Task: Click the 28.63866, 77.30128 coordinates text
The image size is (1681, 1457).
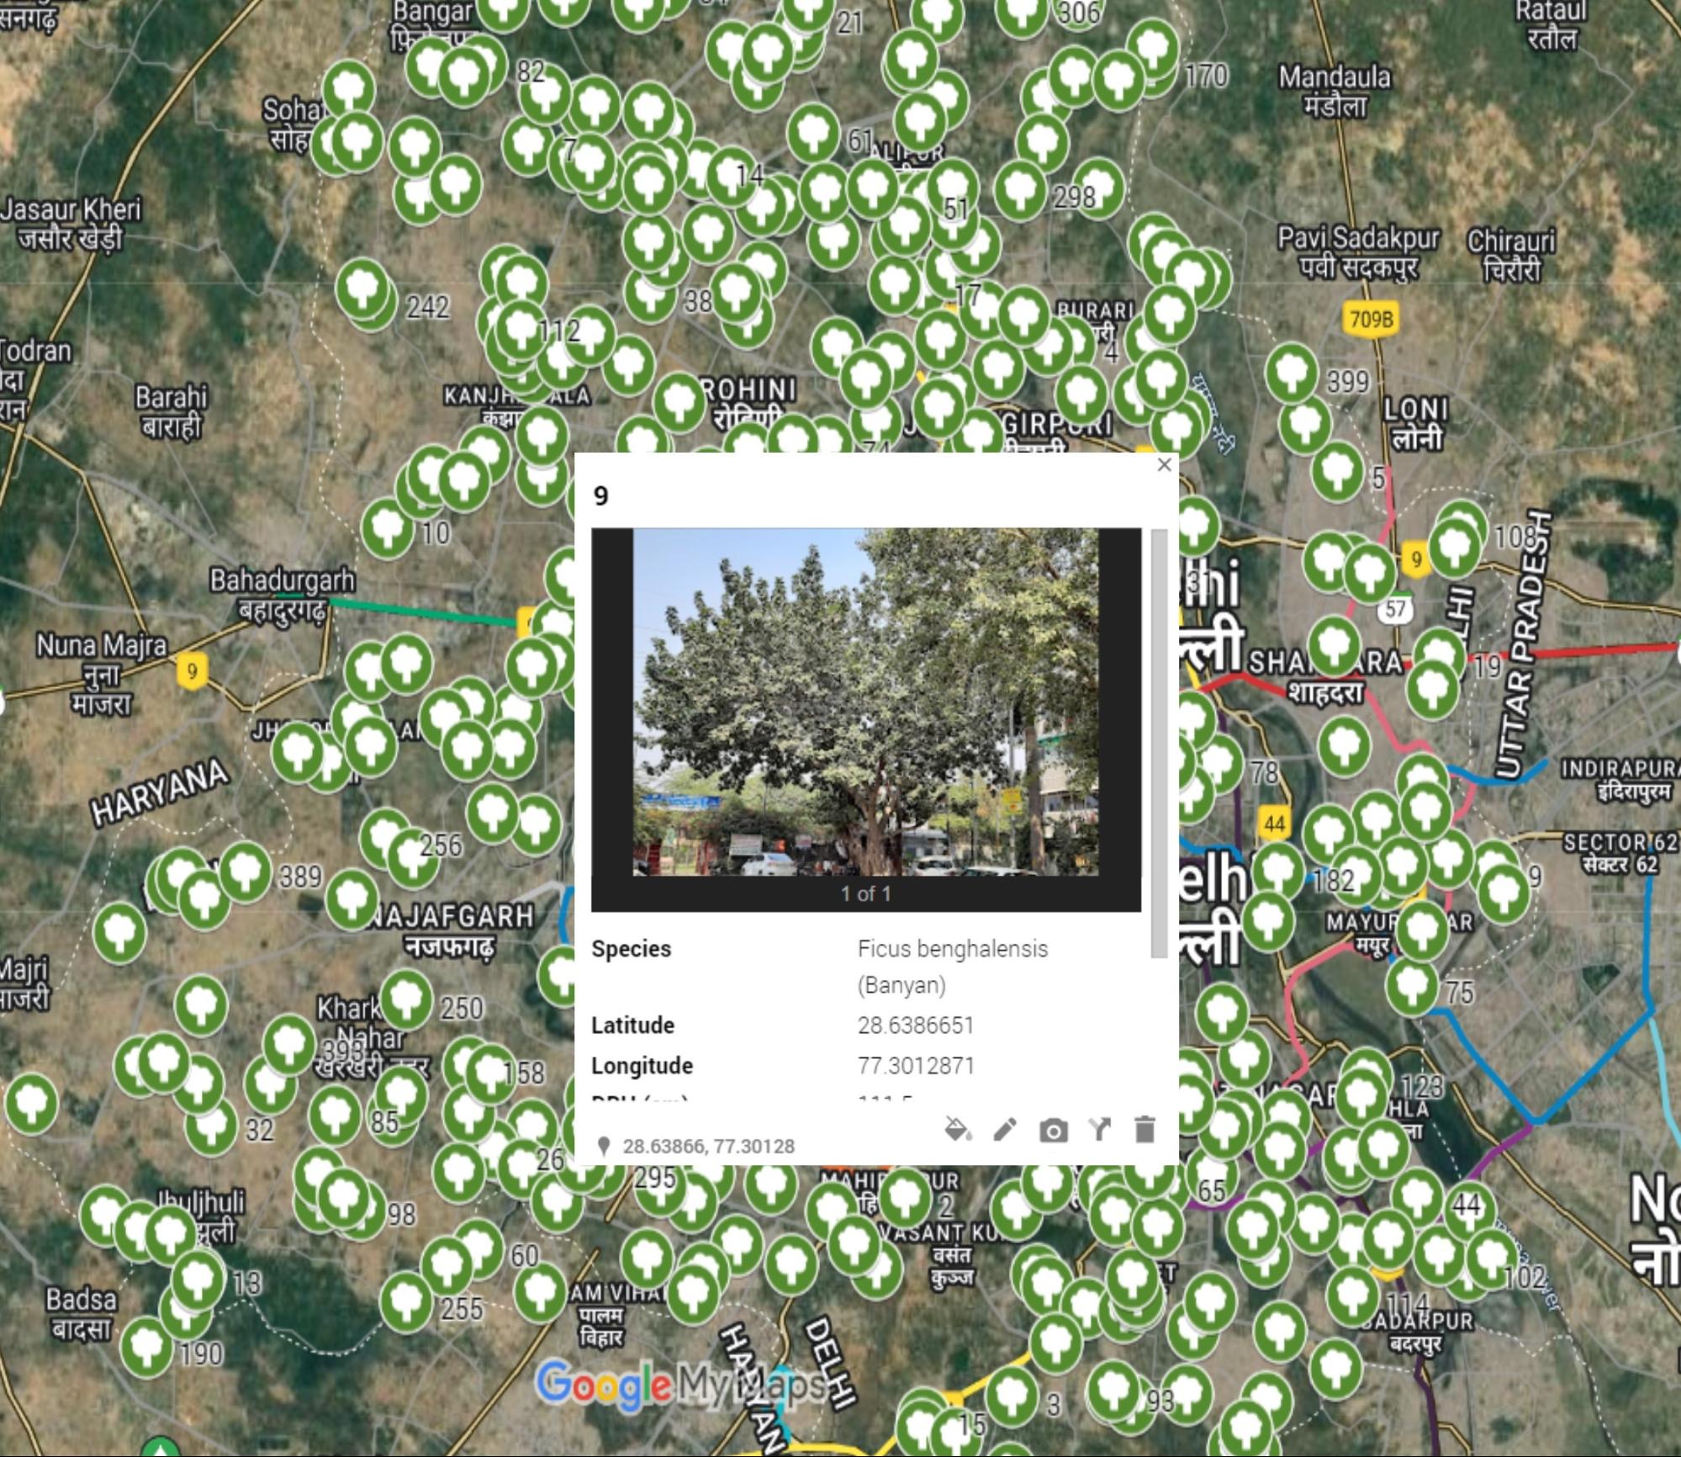Action: (708, 1147)
